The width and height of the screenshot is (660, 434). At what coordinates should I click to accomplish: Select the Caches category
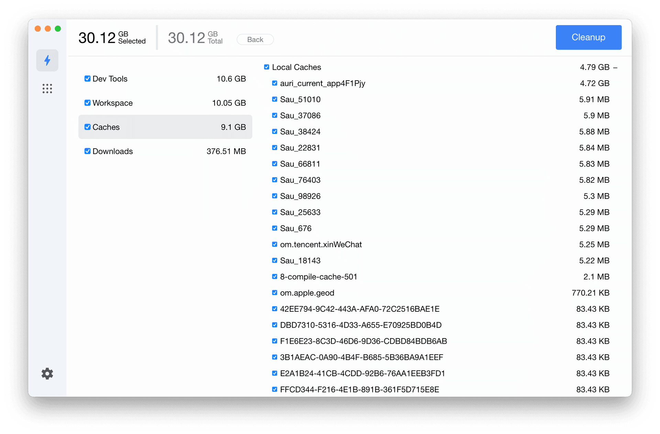[x=165, y=127]
